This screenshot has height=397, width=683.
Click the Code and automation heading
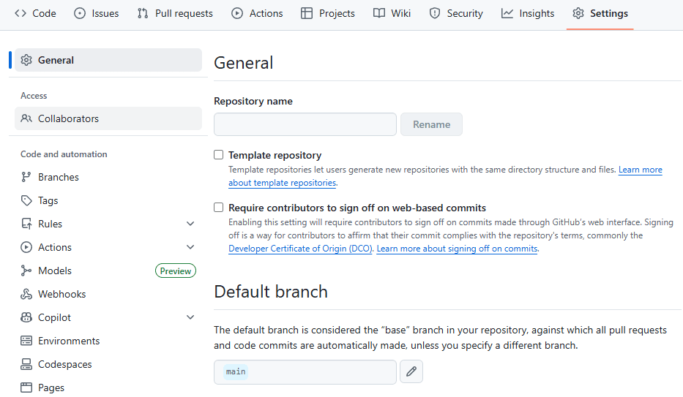[64, 154]
